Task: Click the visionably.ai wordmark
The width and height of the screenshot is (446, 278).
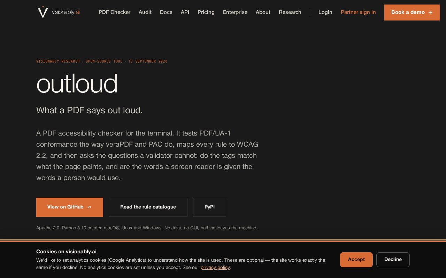Action: (x=66, y=12)
